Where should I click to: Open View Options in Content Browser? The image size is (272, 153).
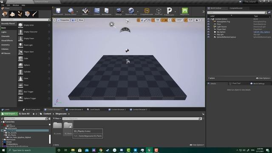pos(197,145)
